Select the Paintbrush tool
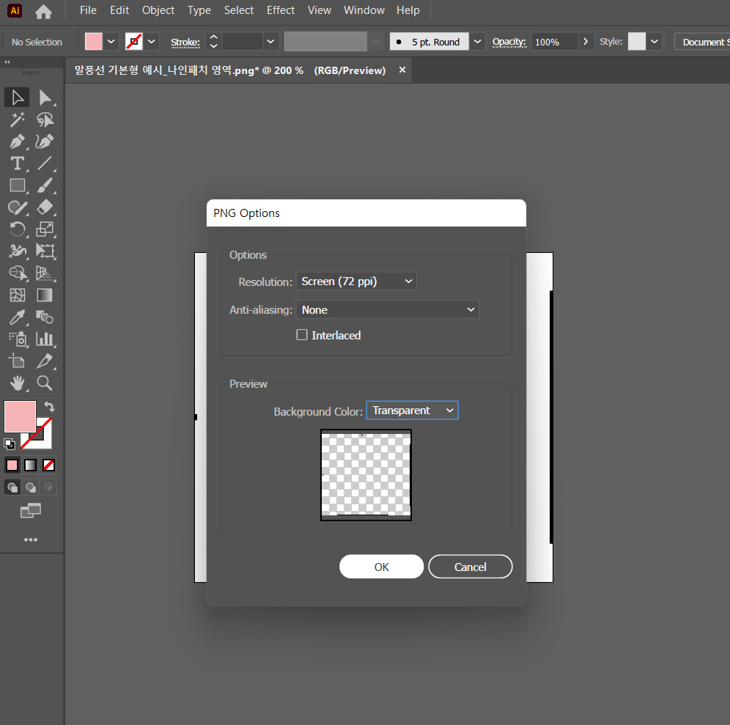Screen dimensions: 730x725 click(x=45, y=185)
